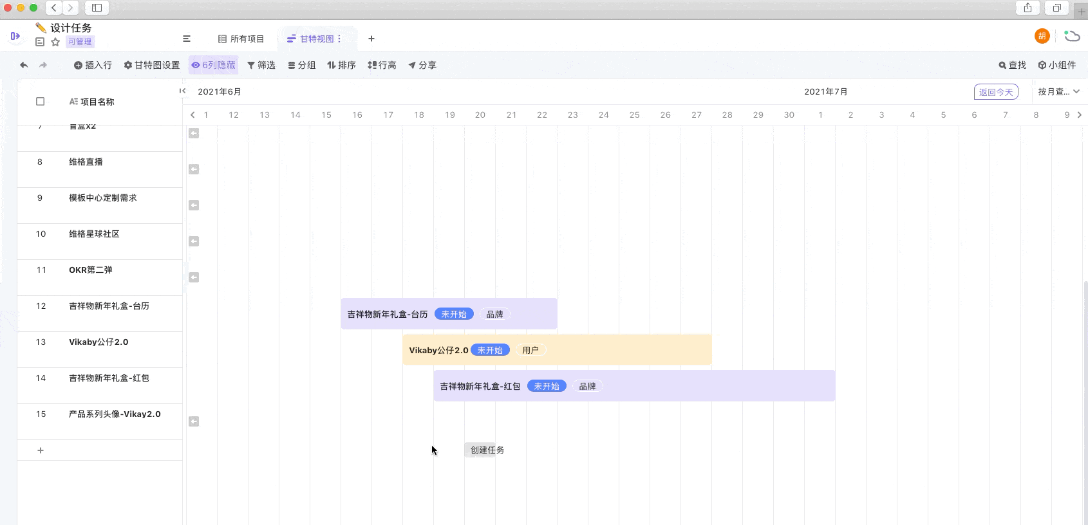Toggle the select-all checkbox in header
1088x525 pixels.
click(41, 102)
